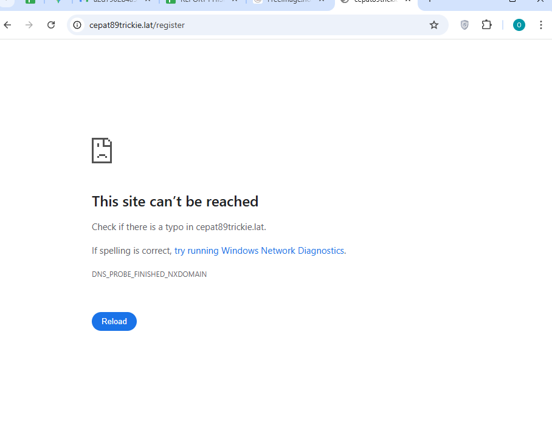Image resolution: width=552 pixels, height=428 pixels.
Task: View site information icon in address bar
Action: click(77, 25)
